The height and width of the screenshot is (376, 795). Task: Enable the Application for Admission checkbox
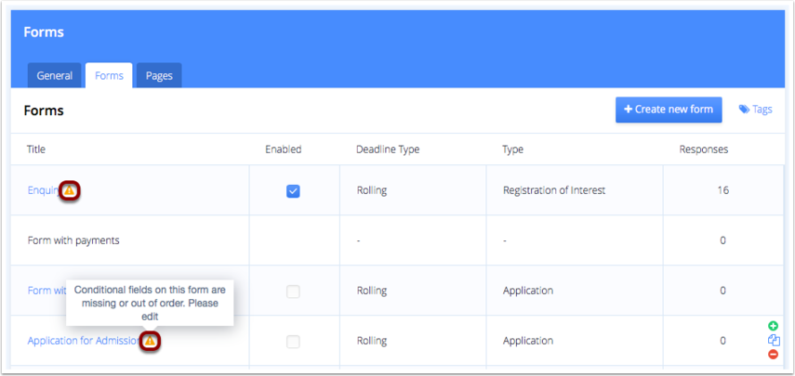click(x=293, y=342)
